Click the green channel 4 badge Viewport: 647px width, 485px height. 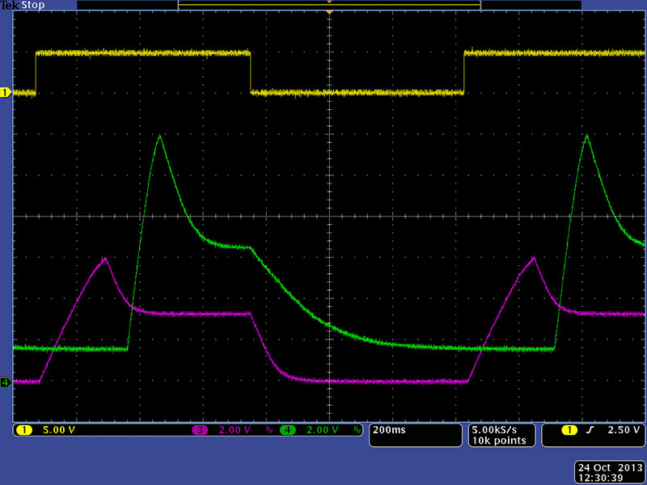pyautogui.click(x=288, y=430)
